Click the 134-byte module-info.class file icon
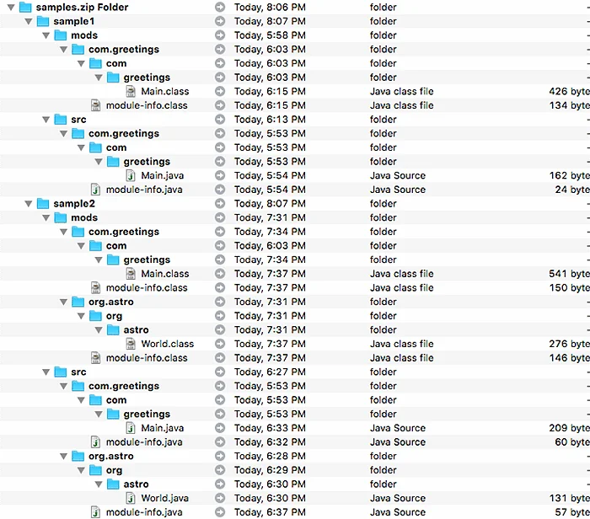590x519 pixels. [x=95, y=105]
